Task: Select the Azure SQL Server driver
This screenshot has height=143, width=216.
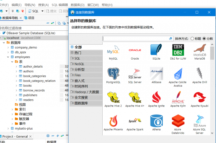Action: pos(199,125)
